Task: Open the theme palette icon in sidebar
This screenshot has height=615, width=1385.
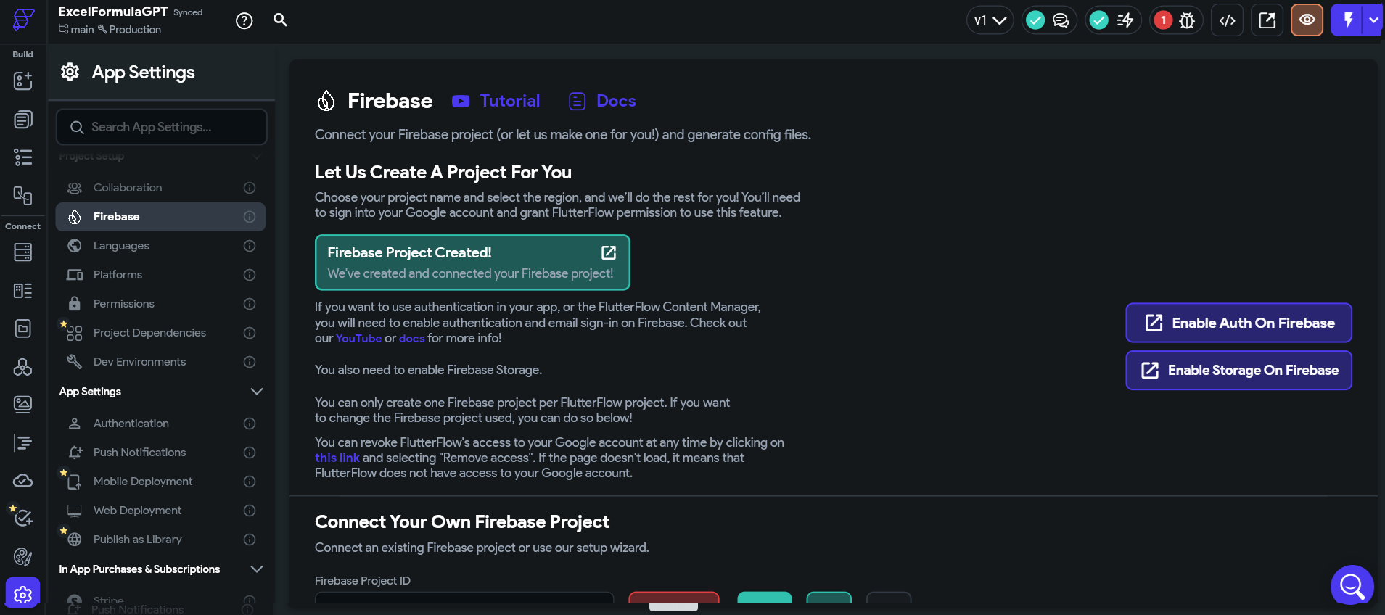Action: (x=22, y=556)
